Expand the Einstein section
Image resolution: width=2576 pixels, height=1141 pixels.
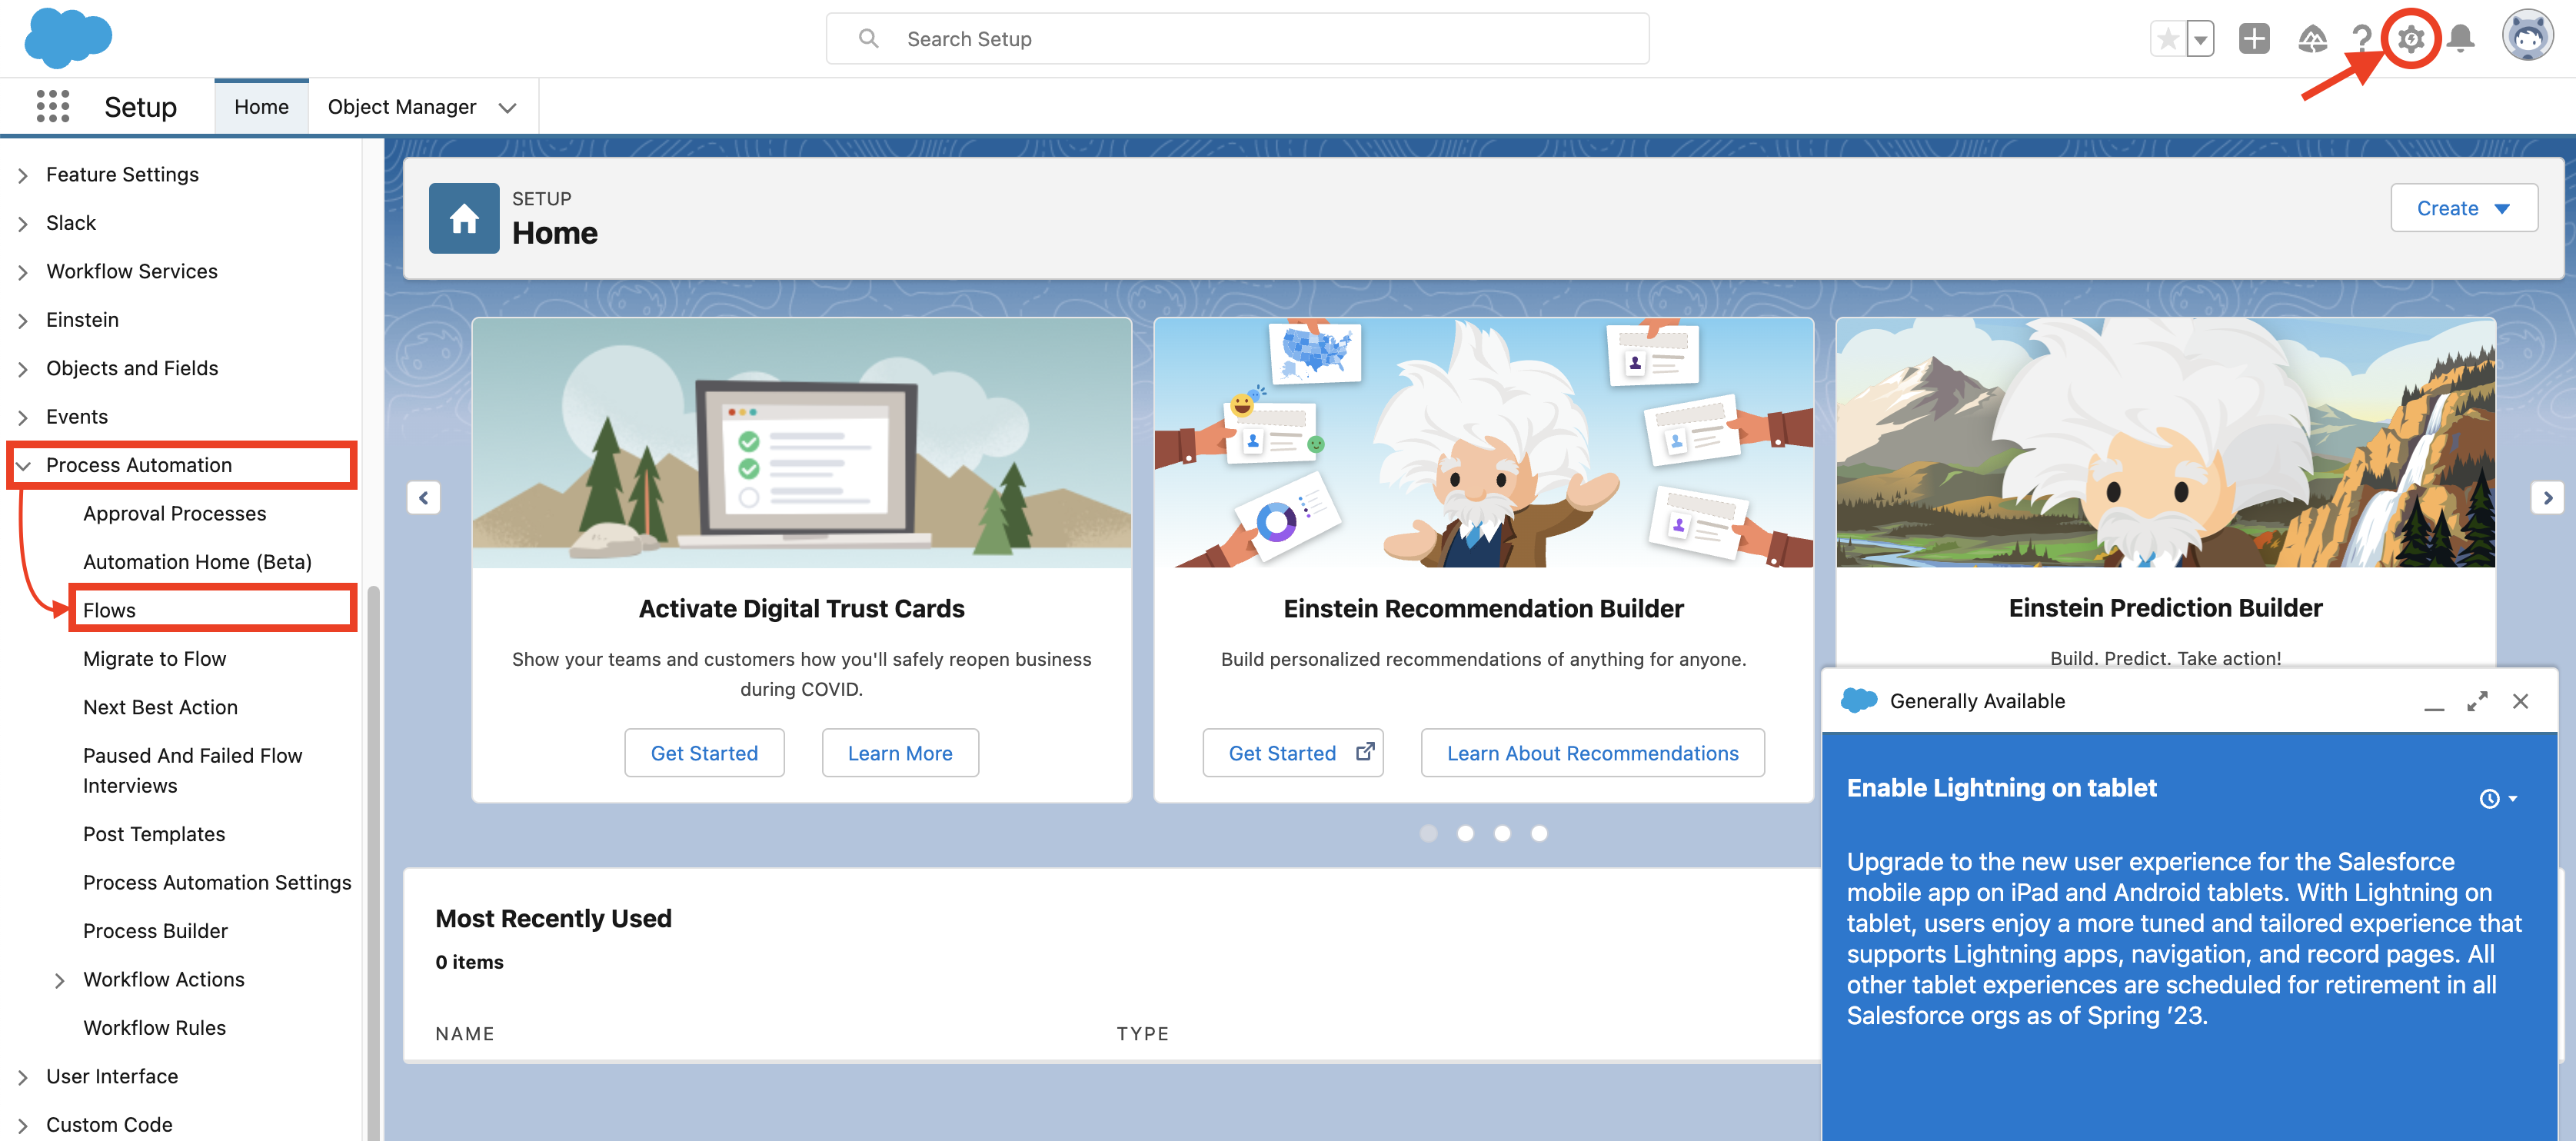point(23,321)
